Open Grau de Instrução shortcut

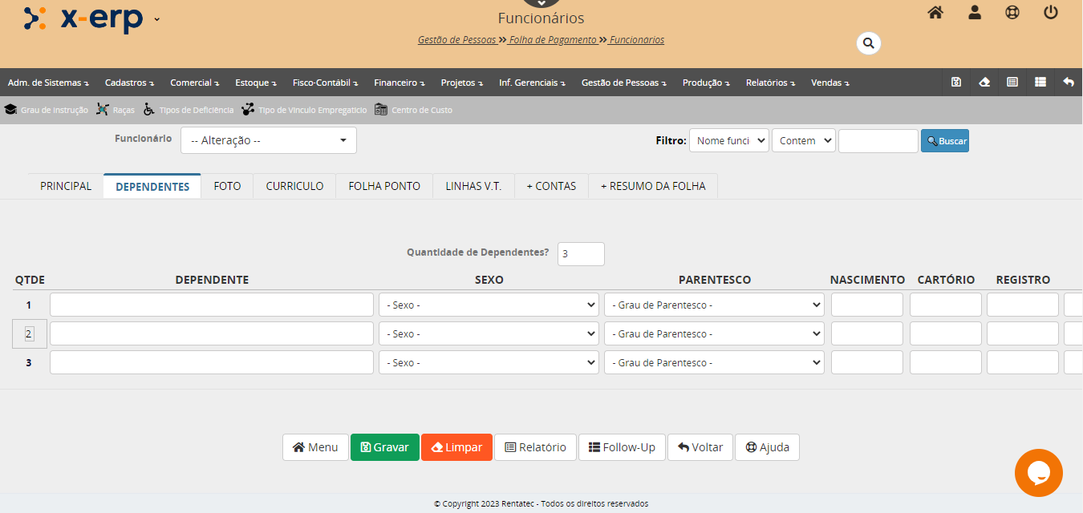(47, 110)
